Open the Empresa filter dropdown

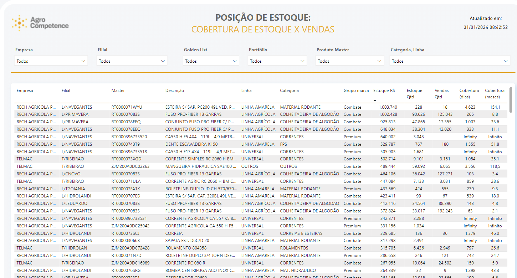pos(51,61)
